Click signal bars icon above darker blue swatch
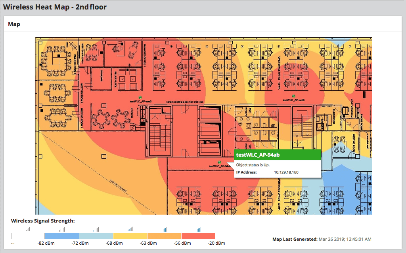The image size is (406, 253). point(62,229)
